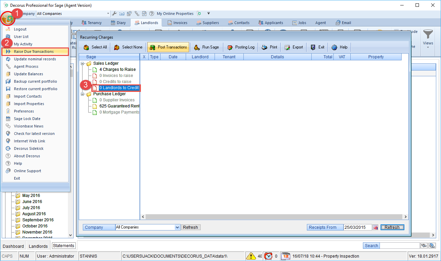Click the warning triangle alert icon
The height and width of the screenshot is (261, 441).
coord(251,256)
